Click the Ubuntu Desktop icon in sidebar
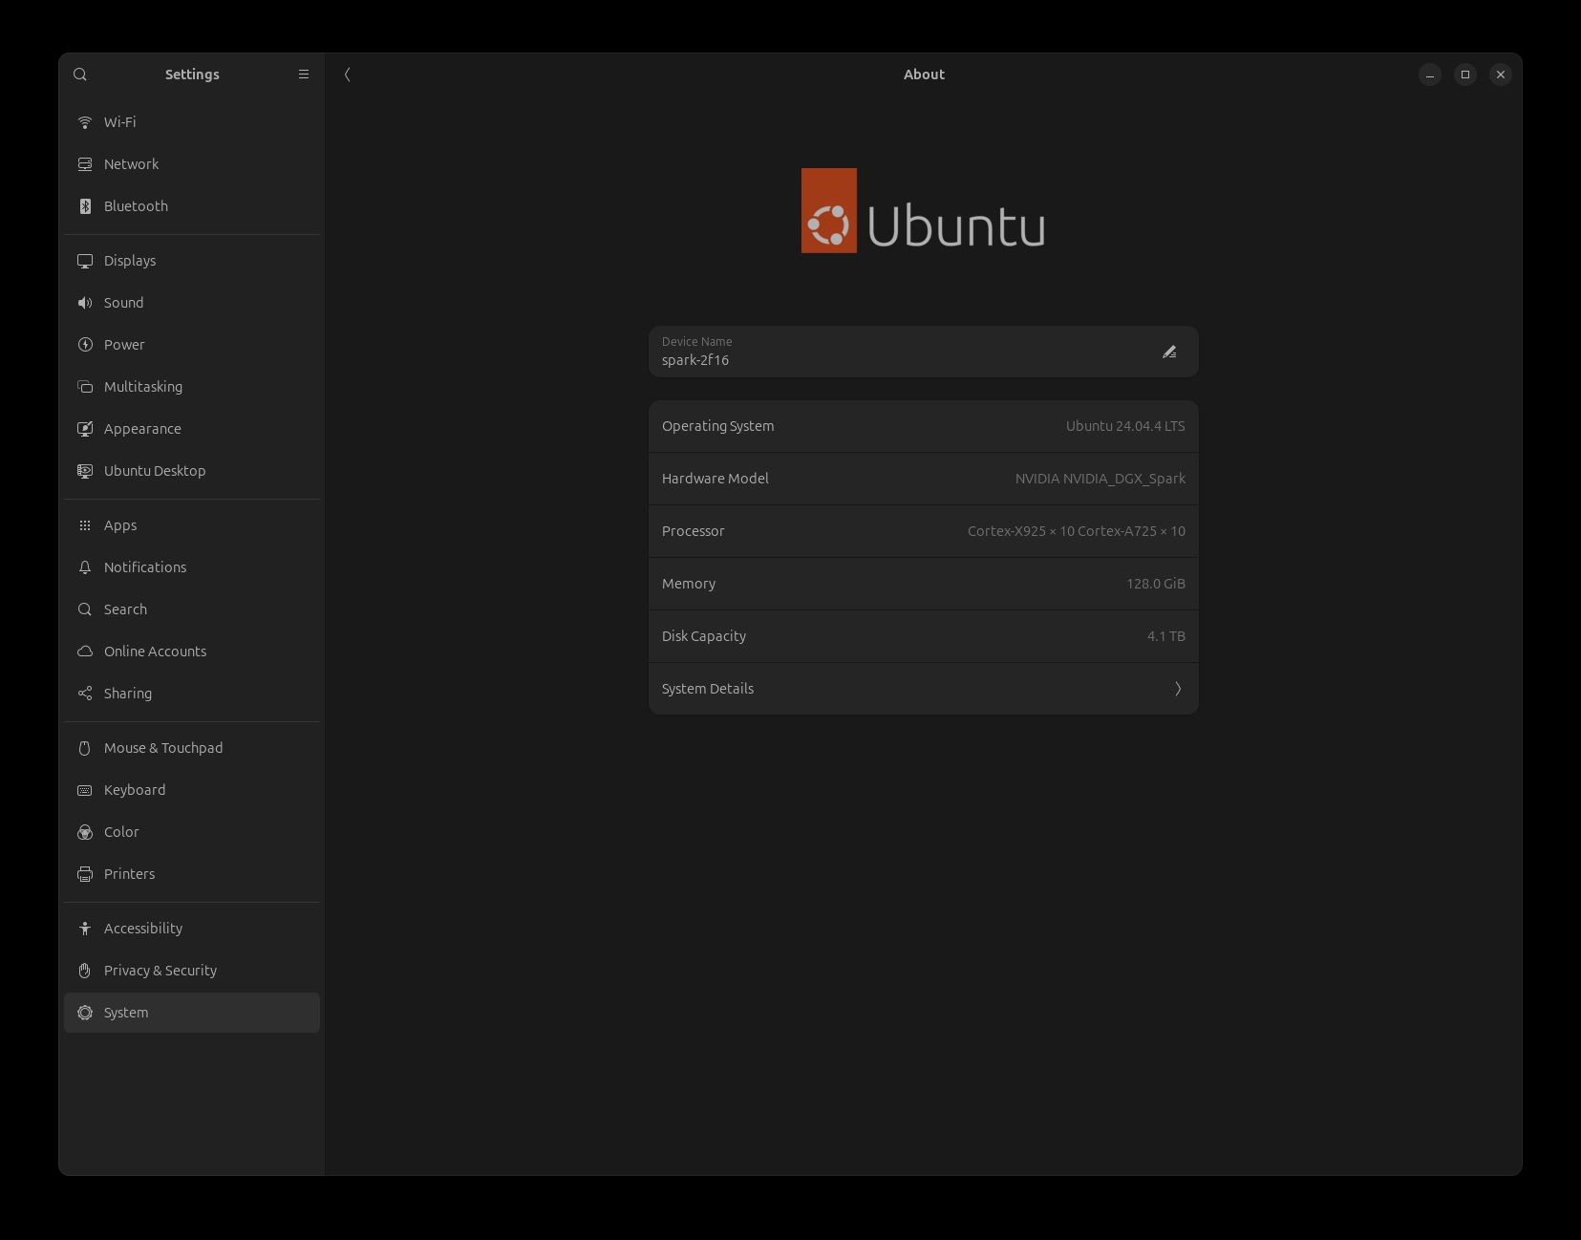Viewport: 1581px width, 1240px height. click(85, 471)
